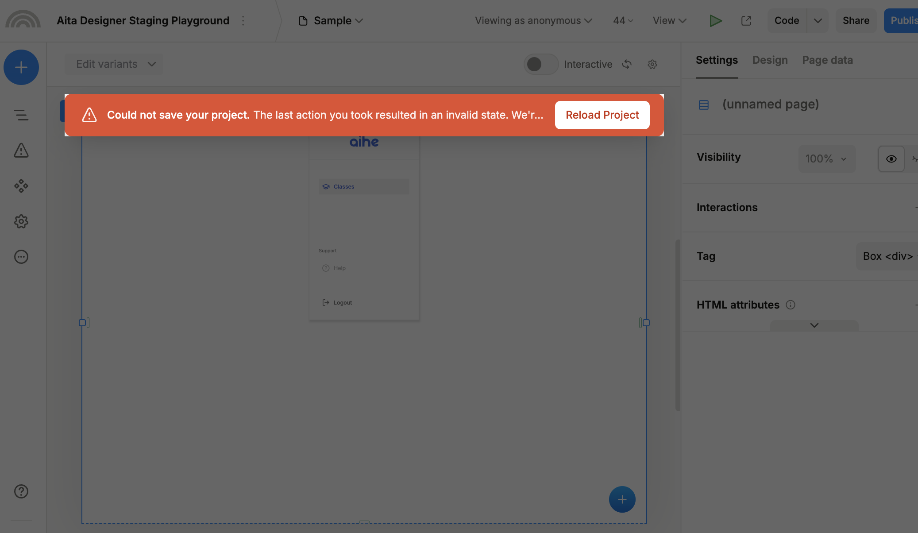Switch to the Page data tab
Screen dimensions: 918x533
click(x=827, y=60)
